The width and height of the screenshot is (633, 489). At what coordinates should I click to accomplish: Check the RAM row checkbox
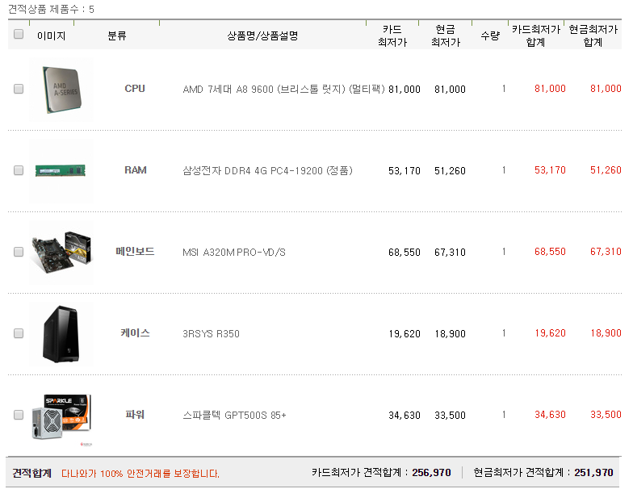pos(19,170)
